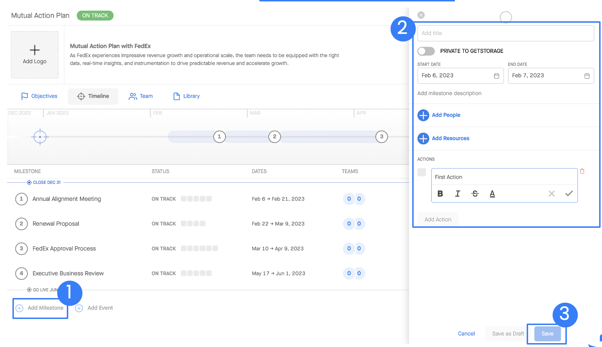Select milestone 1 marker on timeline

219,137
